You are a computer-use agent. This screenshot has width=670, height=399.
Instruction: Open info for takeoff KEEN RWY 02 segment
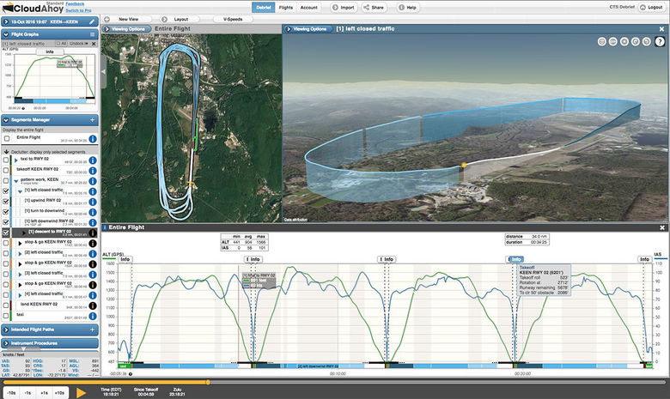coord(92,171)
